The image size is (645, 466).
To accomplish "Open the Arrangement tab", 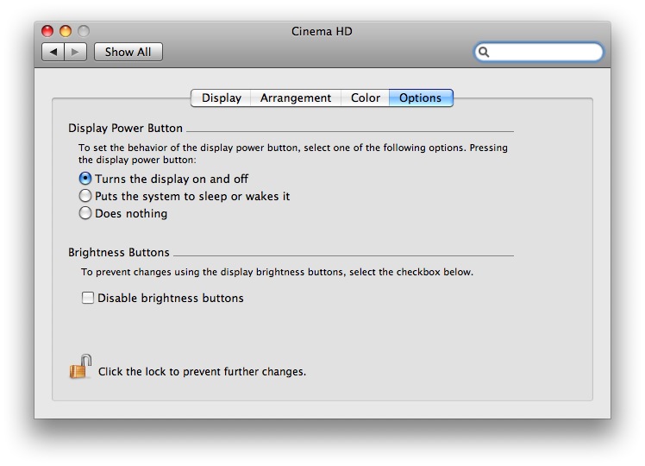I will tap(296, 98).
